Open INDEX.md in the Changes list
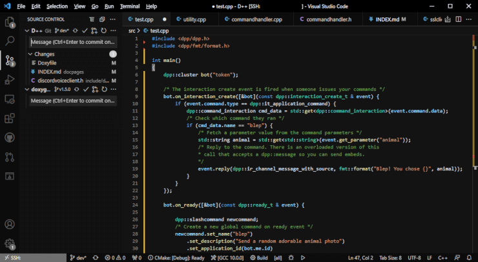 click(x=49, y=72)
